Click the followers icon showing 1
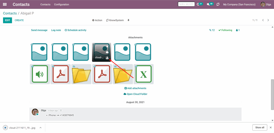274x133 pixels. point(238,30)
